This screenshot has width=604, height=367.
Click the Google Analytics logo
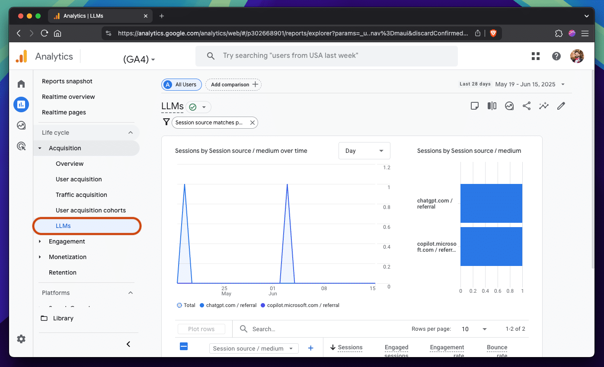(x=22, y=56)
